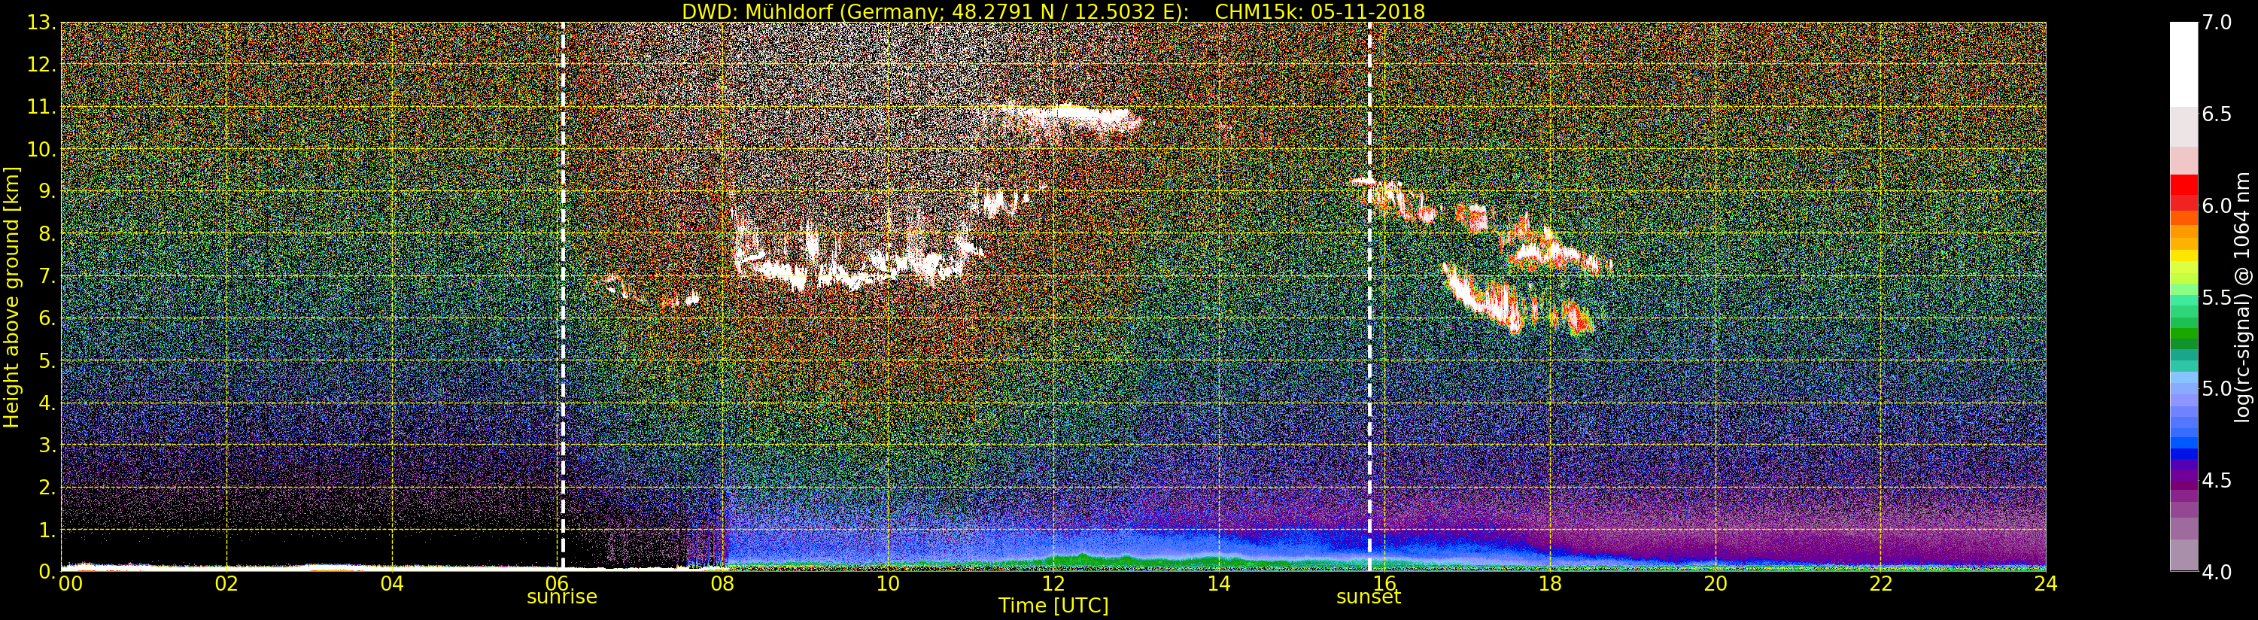Click the dashed sunrise marker line
The width and height of the screenshot is (2258, 620).
[x=563, y=295]
